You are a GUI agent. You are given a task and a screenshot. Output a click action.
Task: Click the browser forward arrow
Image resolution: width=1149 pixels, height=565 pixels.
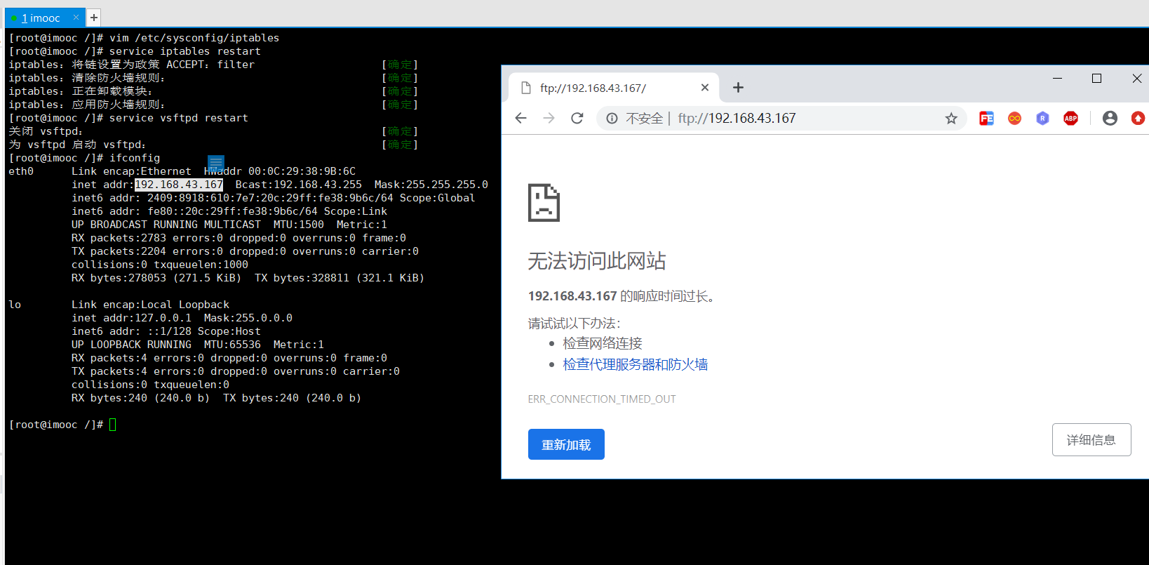coord(549,118)
